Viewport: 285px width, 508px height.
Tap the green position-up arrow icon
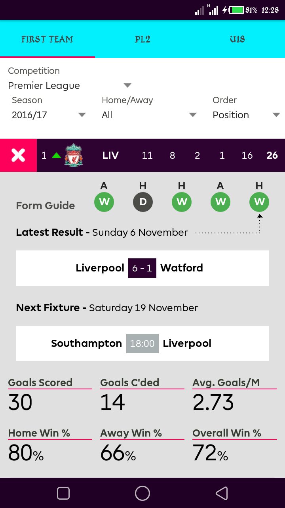[x=56, y=155]
